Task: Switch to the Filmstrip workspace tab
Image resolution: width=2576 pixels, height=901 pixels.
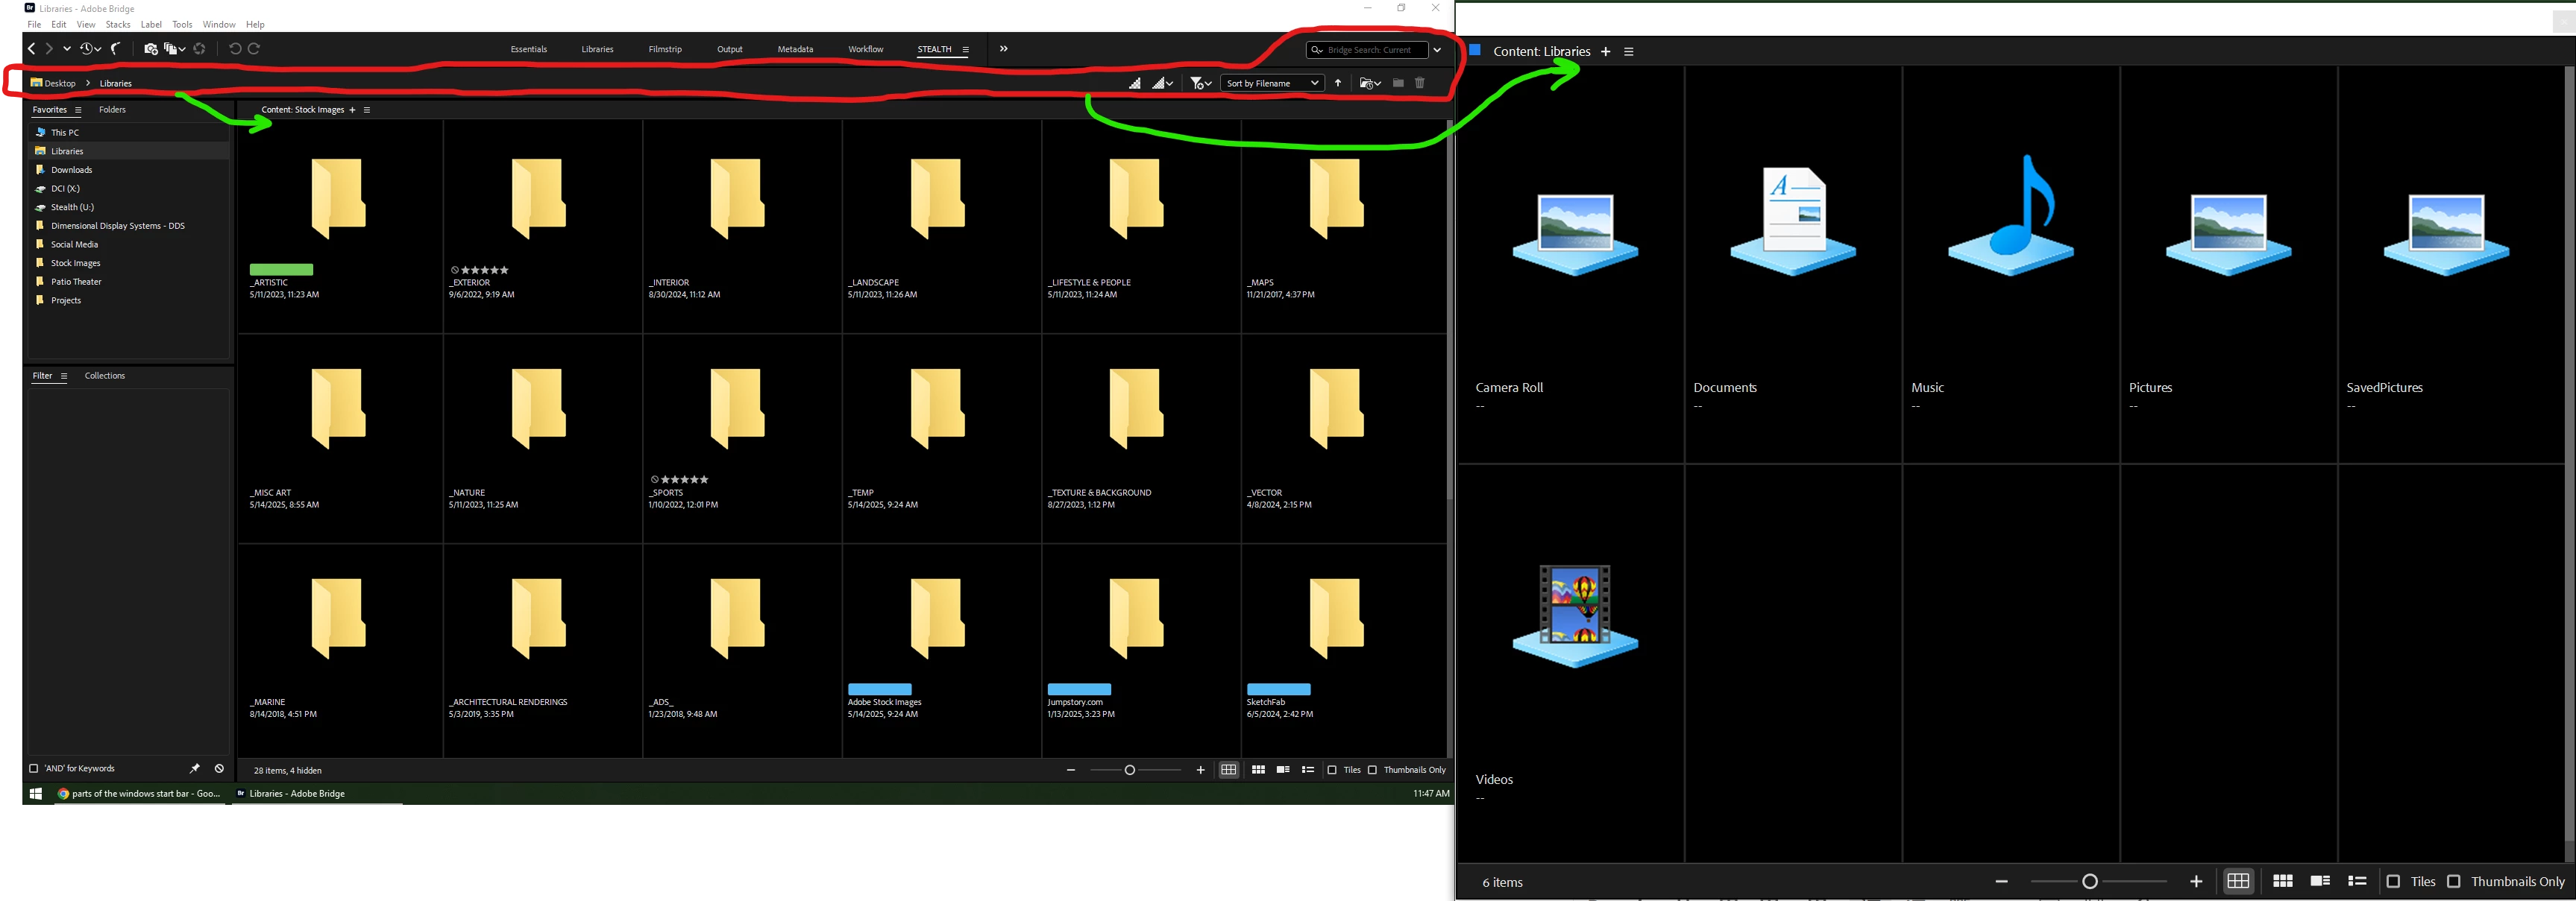Action: [665, 49]
